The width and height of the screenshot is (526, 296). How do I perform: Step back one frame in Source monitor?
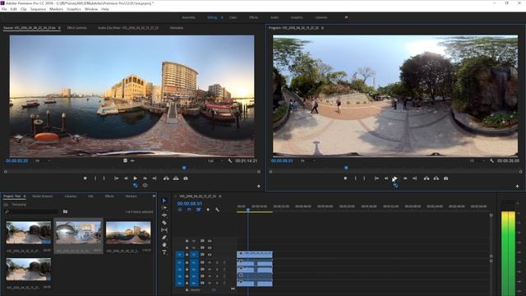(x=126, y=178)
